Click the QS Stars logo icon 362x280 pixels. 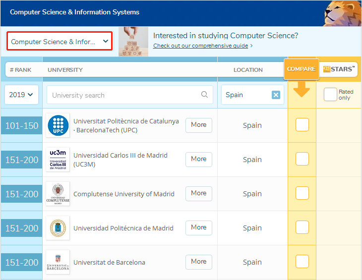327,69
